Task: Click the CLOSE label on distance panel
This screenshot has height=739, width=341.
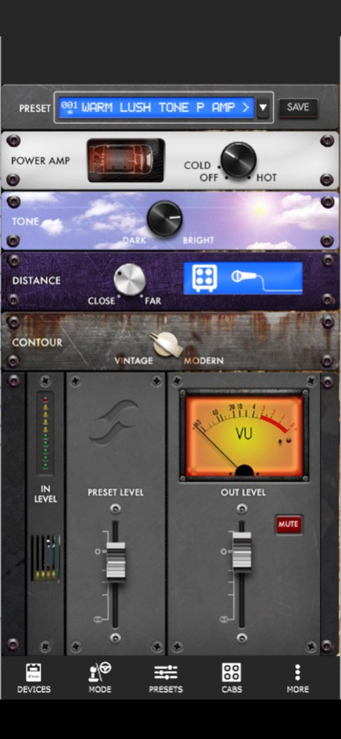Action: [x=101, y=301]
